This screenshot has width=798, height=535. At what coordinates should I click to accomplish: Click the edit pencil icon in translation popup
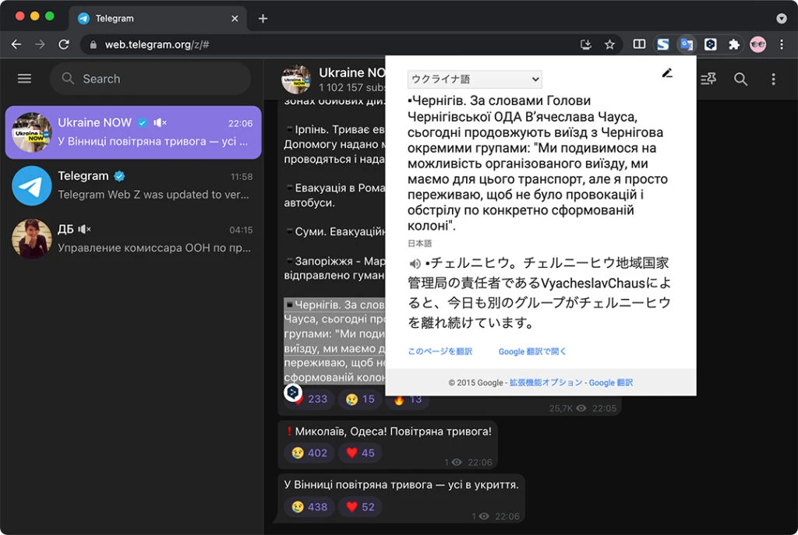[x=667, y=73]
